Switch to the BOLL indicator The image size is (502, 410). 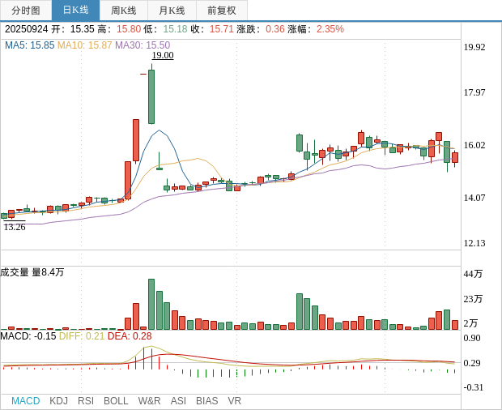(116, 401)
